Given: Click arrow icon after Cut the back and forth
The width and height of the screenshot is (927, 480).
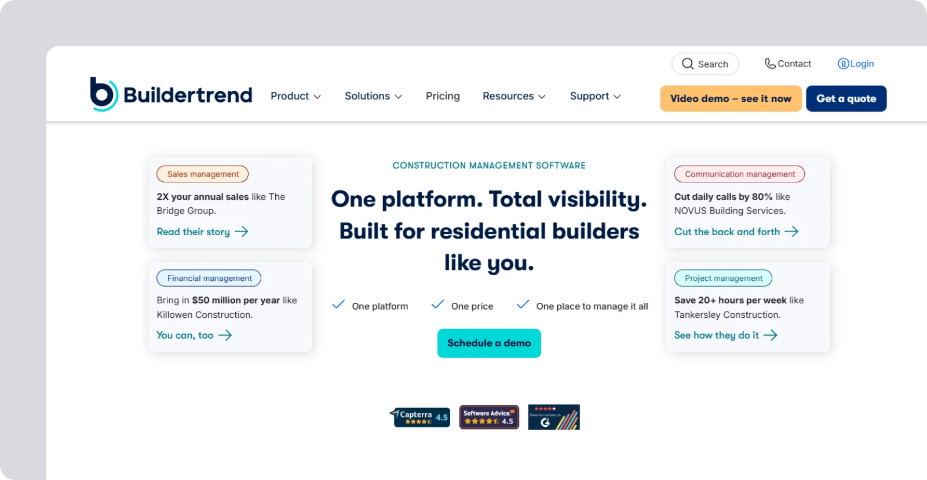Looking at the screenshot, I should pyautogui.click(x=791, y=232).
